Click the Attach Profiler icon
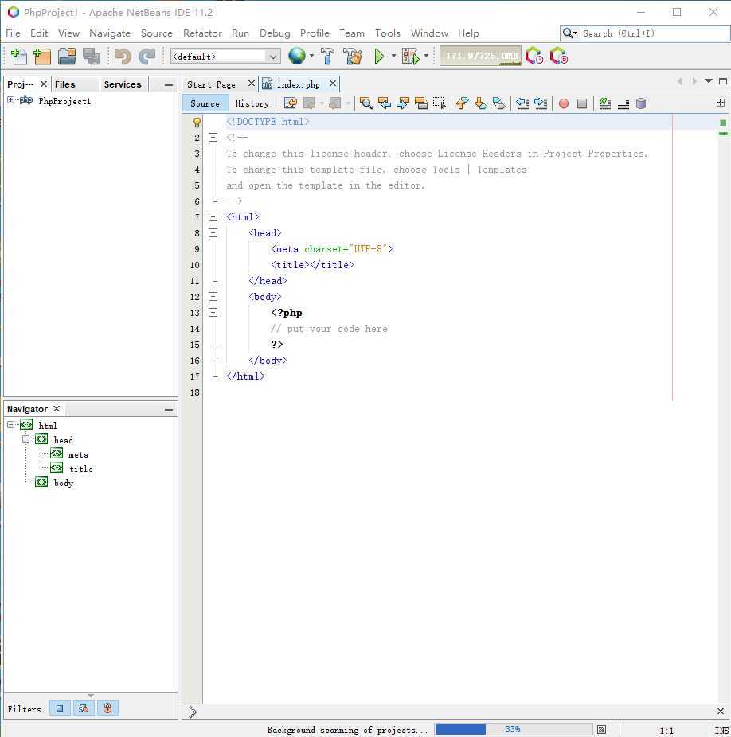The image size is (731, 737). pos(559,56)
